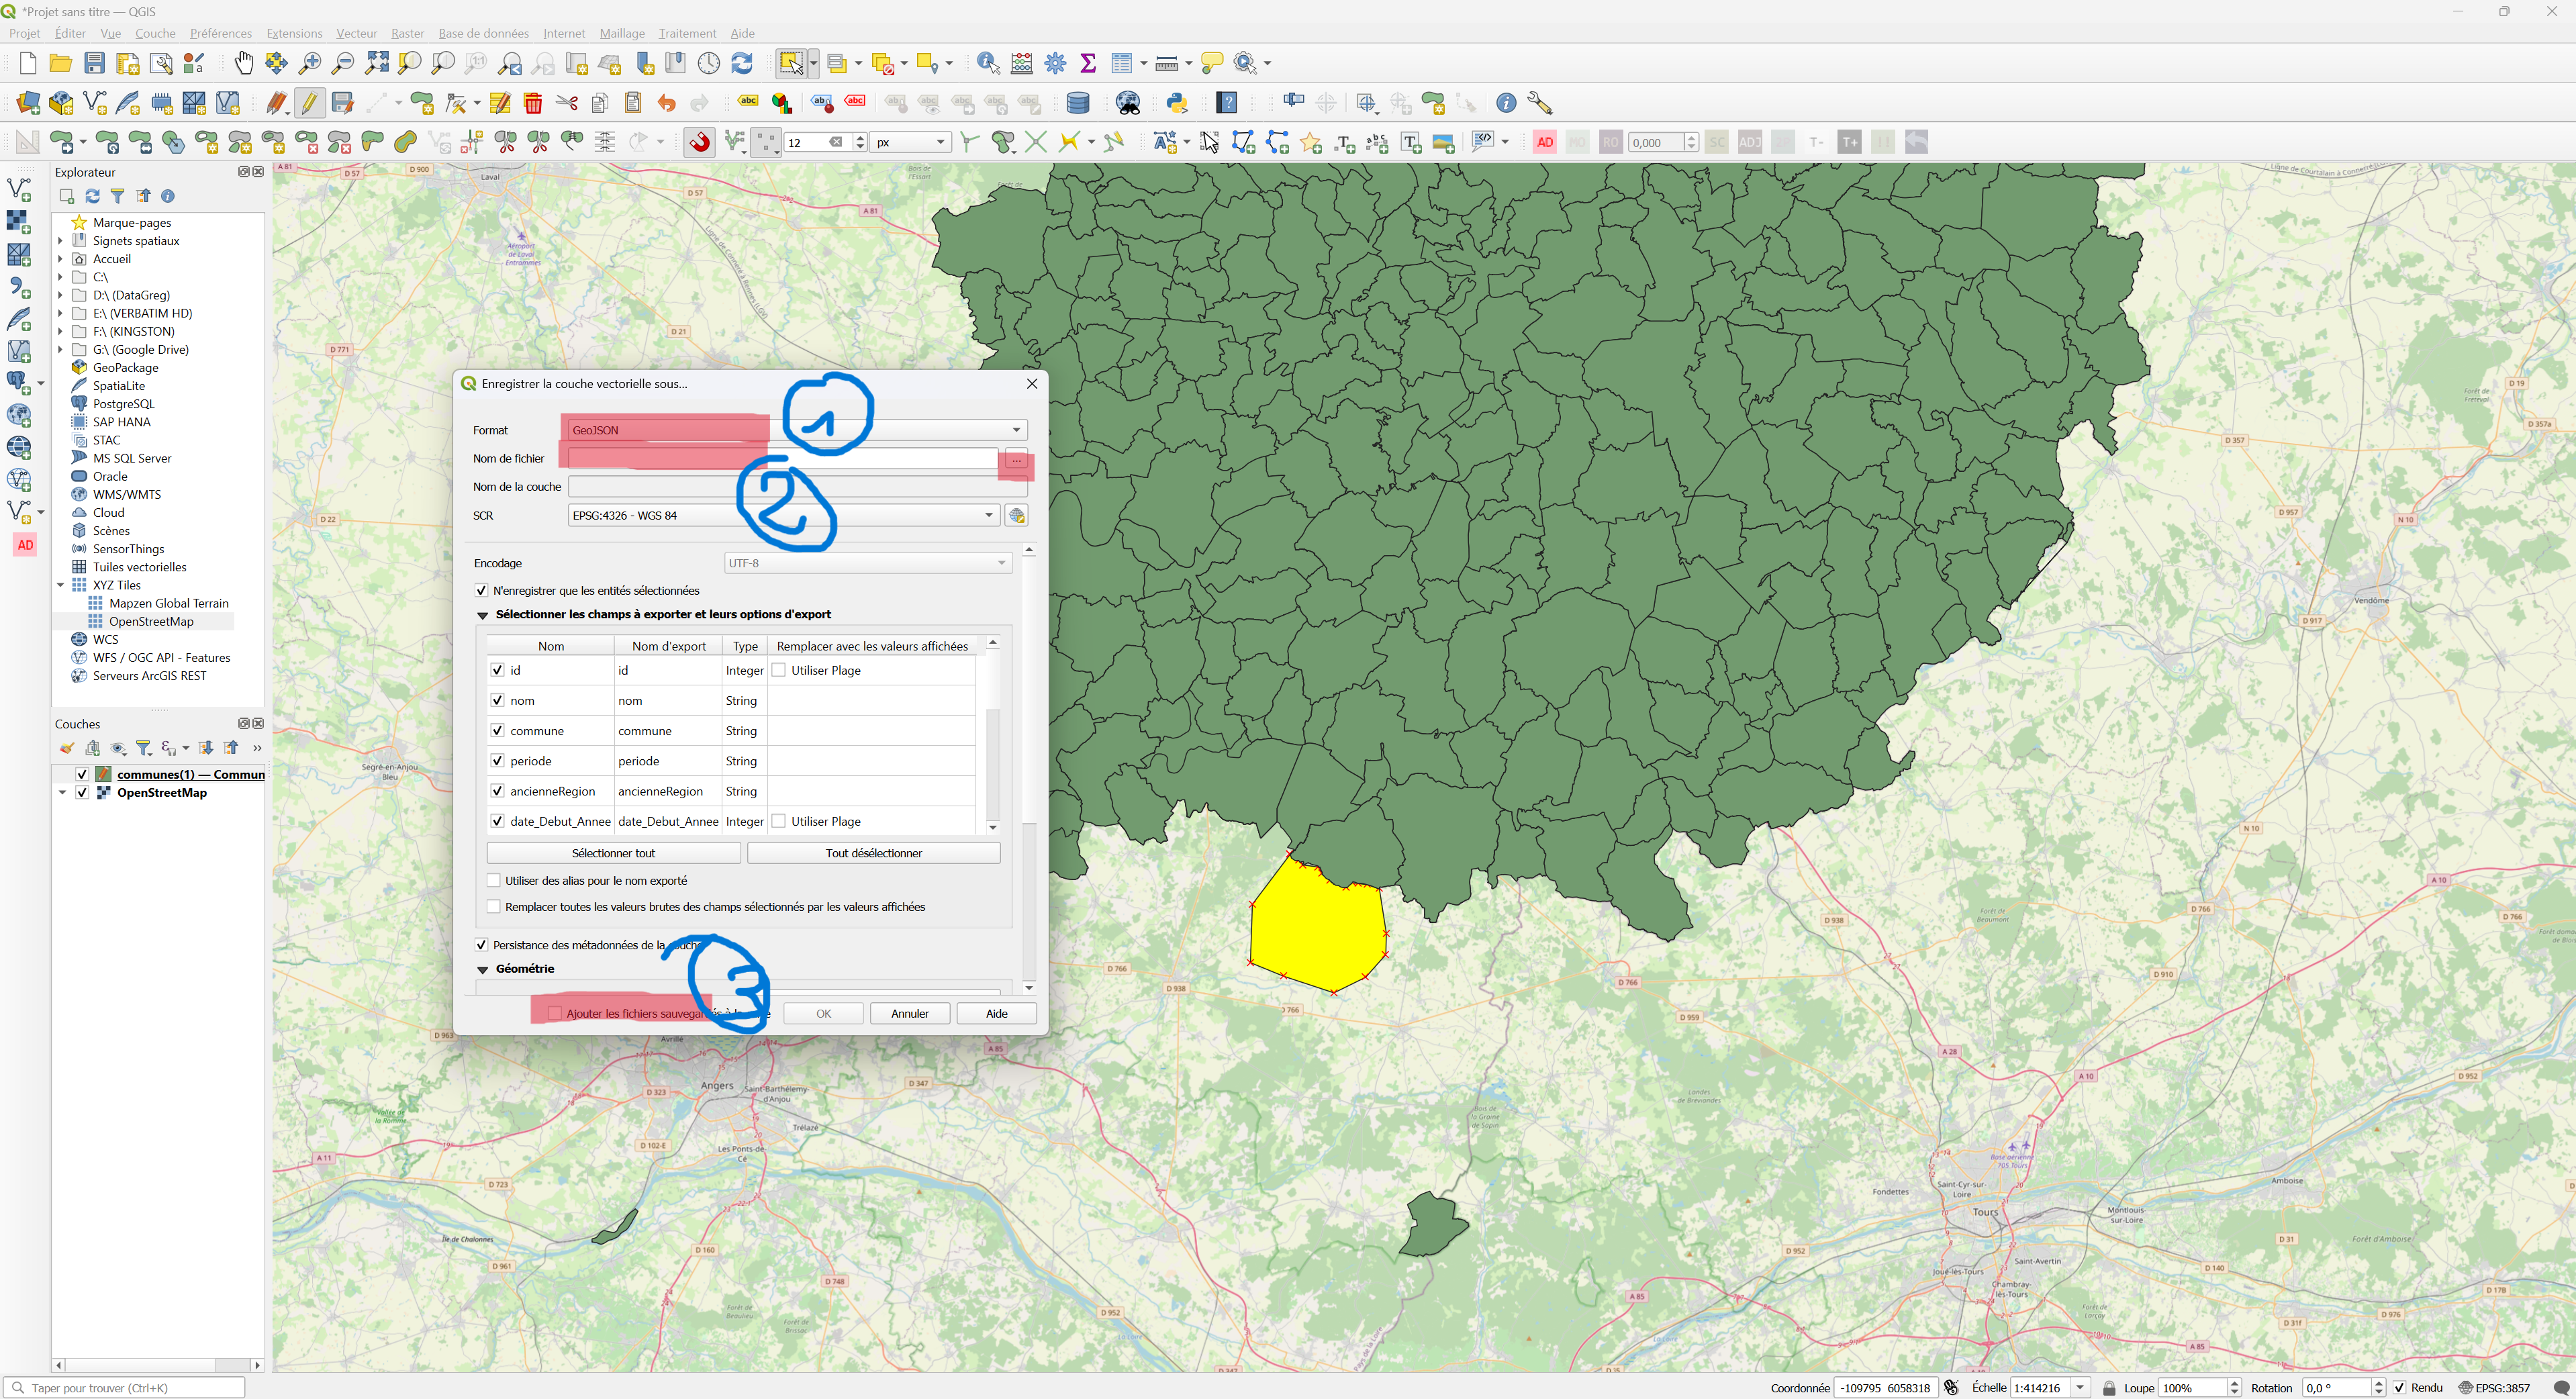The height and width of the screenshot is (1399, 2576).
Task: Open the Processing toolbox gear icon
Action: click(x=1055, y=64)
